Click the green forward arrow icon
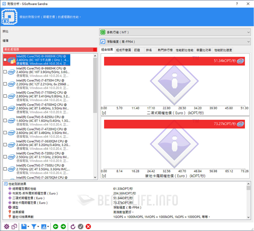 (x=63, y=226)
